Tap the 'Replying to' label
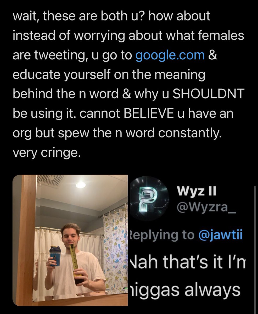The width and height of the screenshot is (258, 314). (x=162, y=235)
